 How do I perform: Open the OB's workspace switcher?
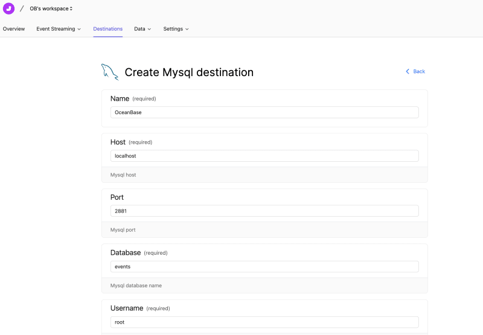(x=51, y=8)
